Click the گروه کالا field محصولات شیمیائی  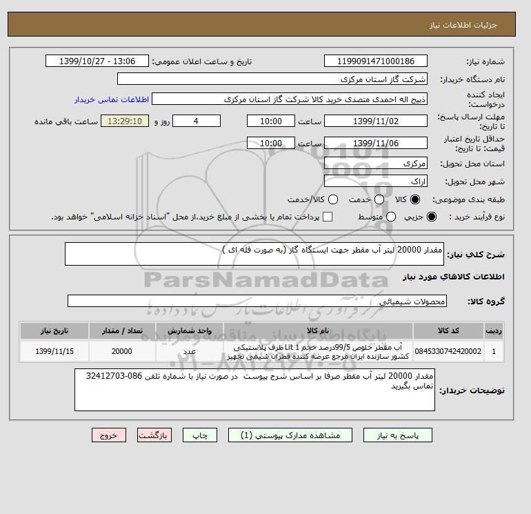[x=257, y=301]
